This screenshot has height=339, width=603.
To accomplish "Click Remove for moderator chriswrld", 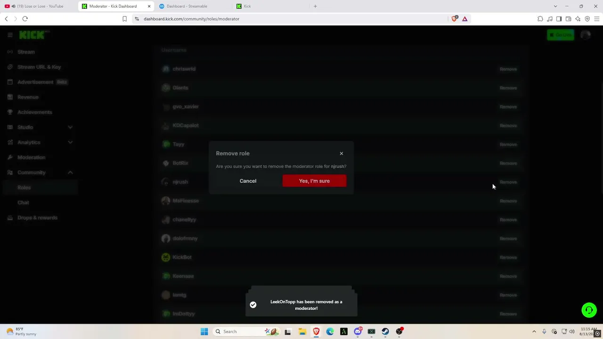I will coord(508,69).
